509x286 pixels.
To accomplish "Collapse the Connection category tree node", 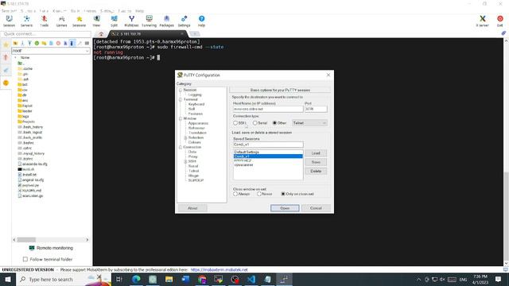I will tap(181, 147).
